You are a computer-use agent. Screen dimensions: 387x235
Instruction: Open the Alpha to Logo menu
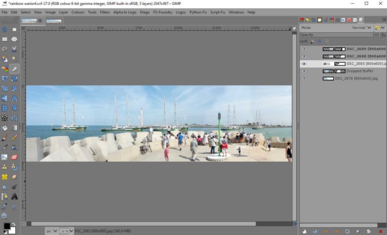125,12
